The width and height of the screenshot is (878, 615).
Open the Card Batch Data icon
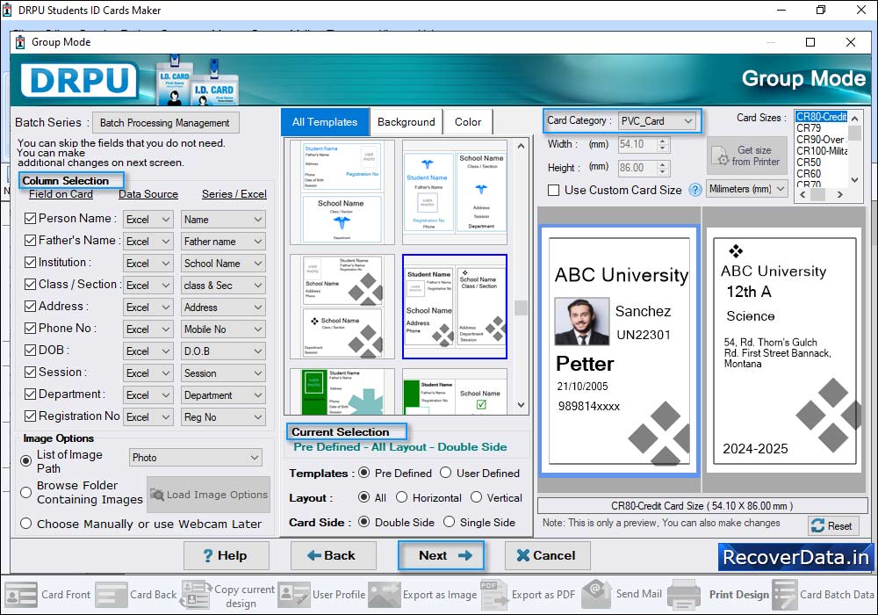click(x=784, y=594)
